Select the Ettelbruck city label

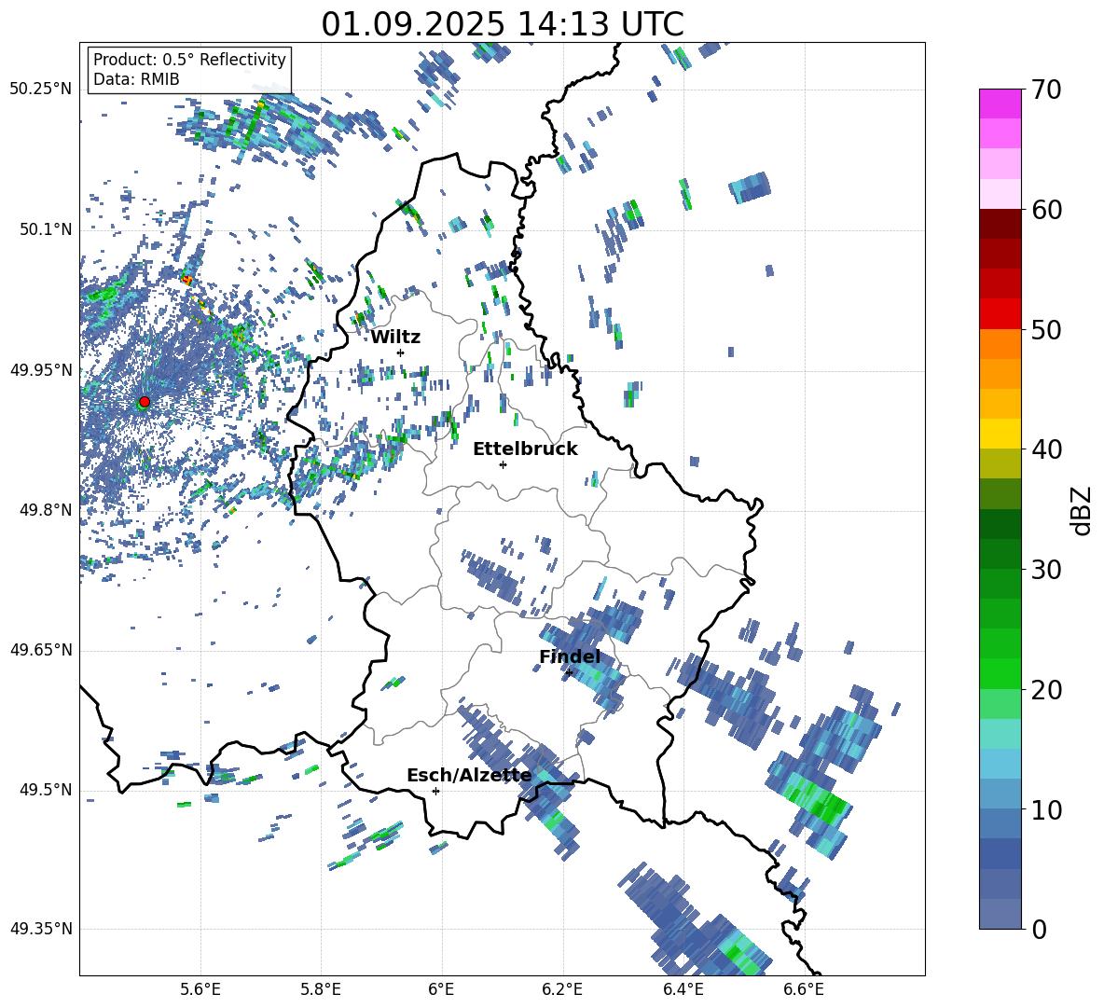point(525,449)
